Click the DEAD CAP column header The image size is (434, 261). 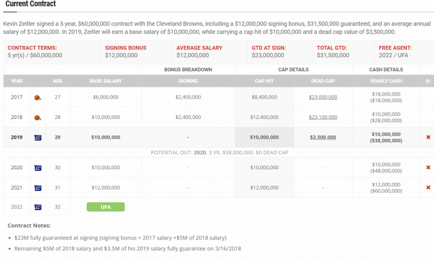323,81
